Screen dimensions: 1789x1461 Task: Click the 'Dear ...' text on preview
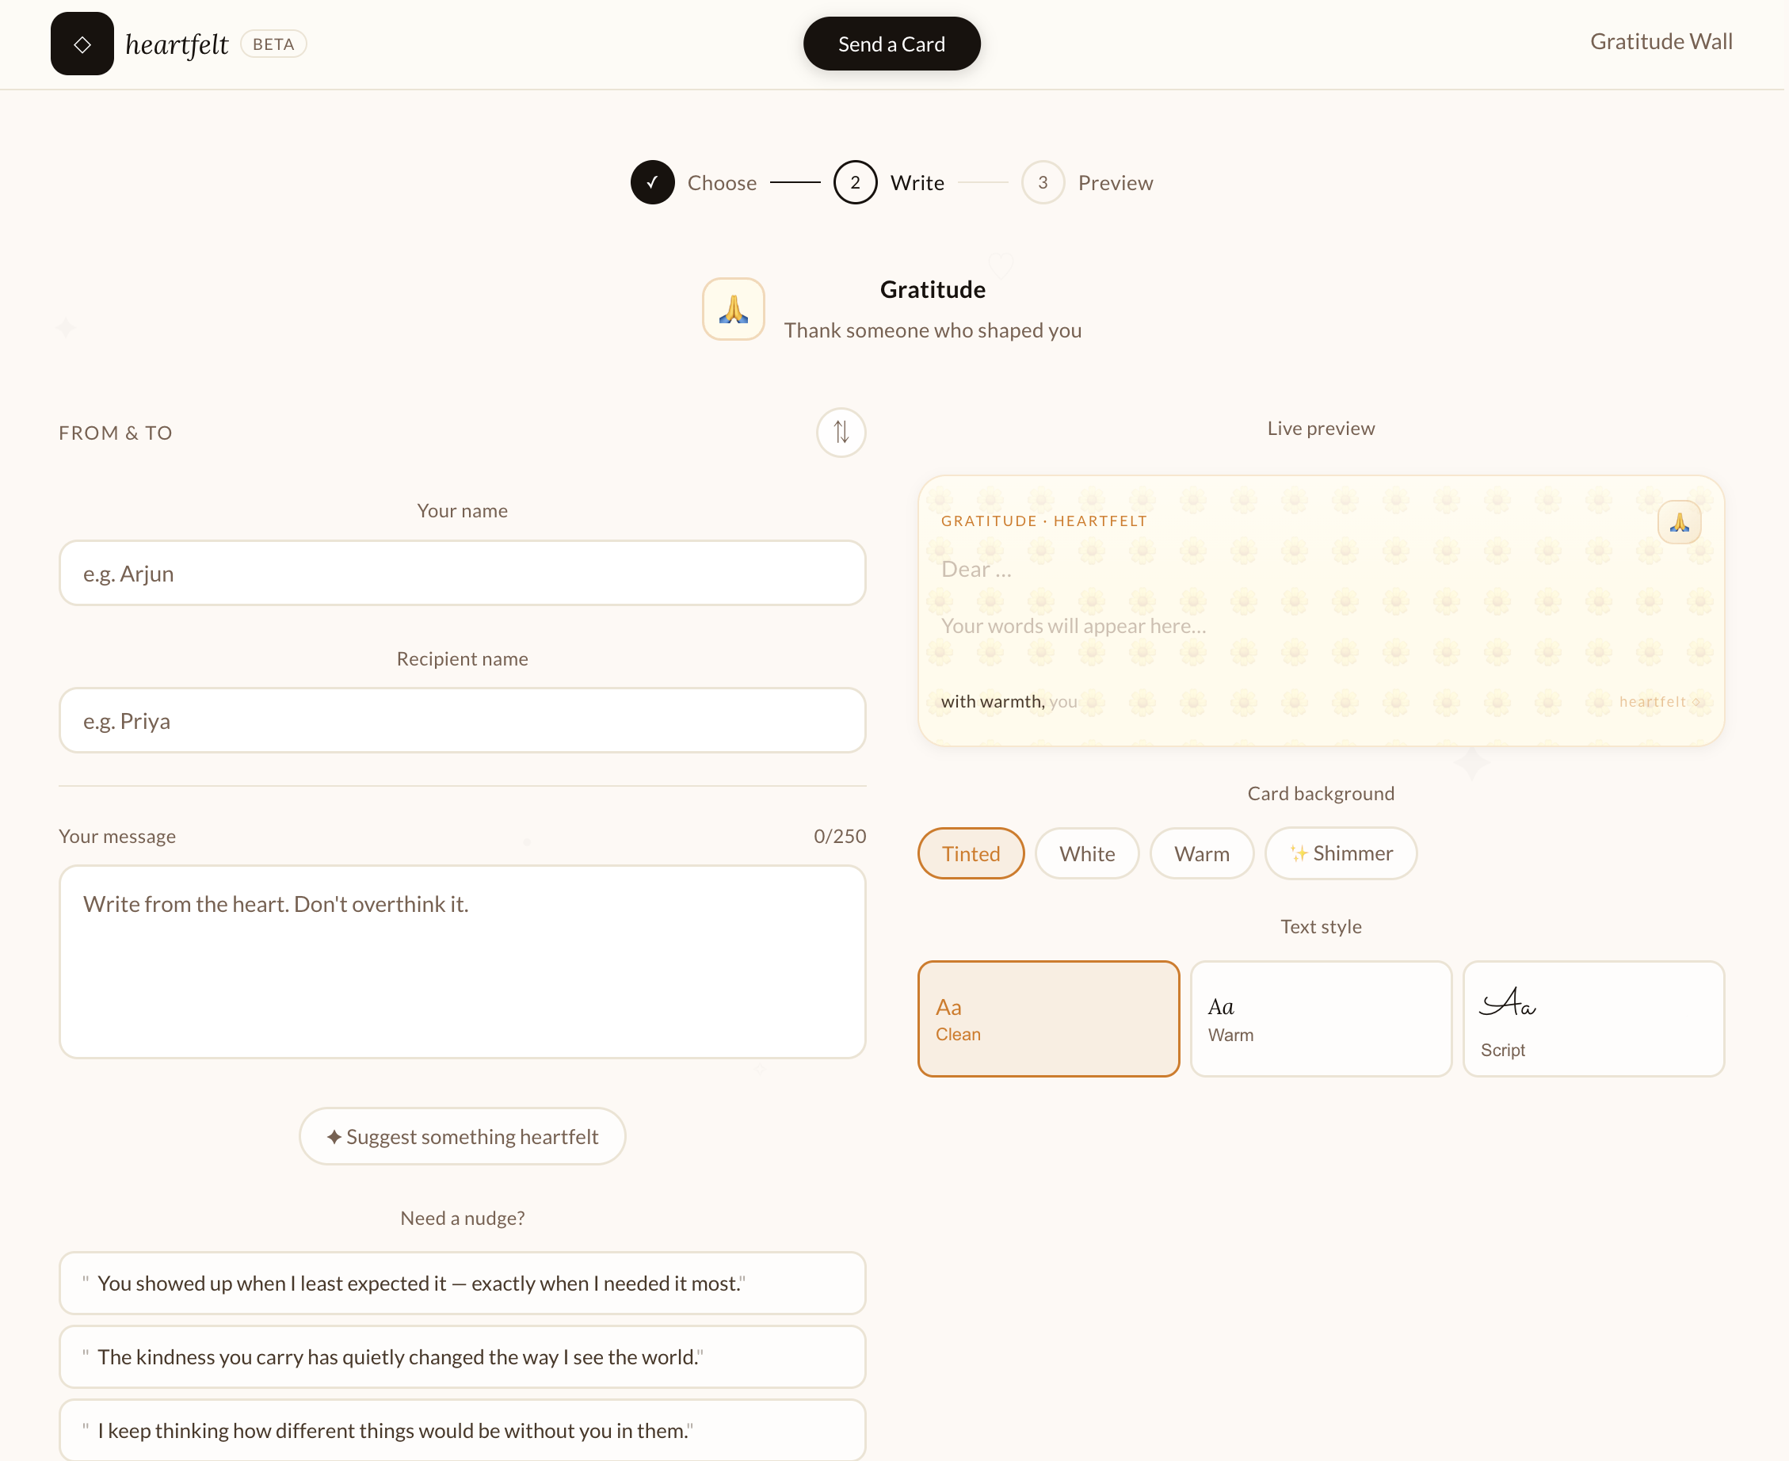[x=976, y=569]
